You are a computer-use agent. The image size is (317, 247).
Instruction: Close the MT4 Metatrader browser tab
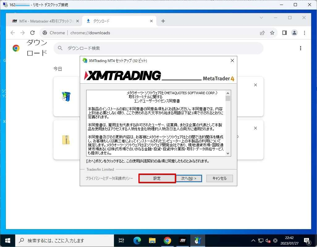coord(78,21)
